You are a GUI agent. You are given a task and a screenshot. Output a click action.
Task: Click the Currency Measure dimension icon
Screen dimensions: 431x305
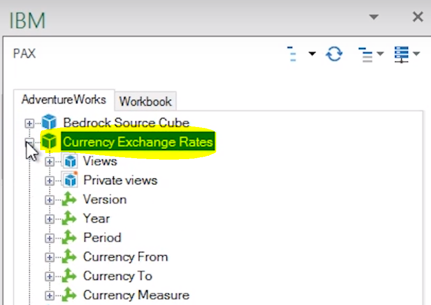[x=69, y=295]
